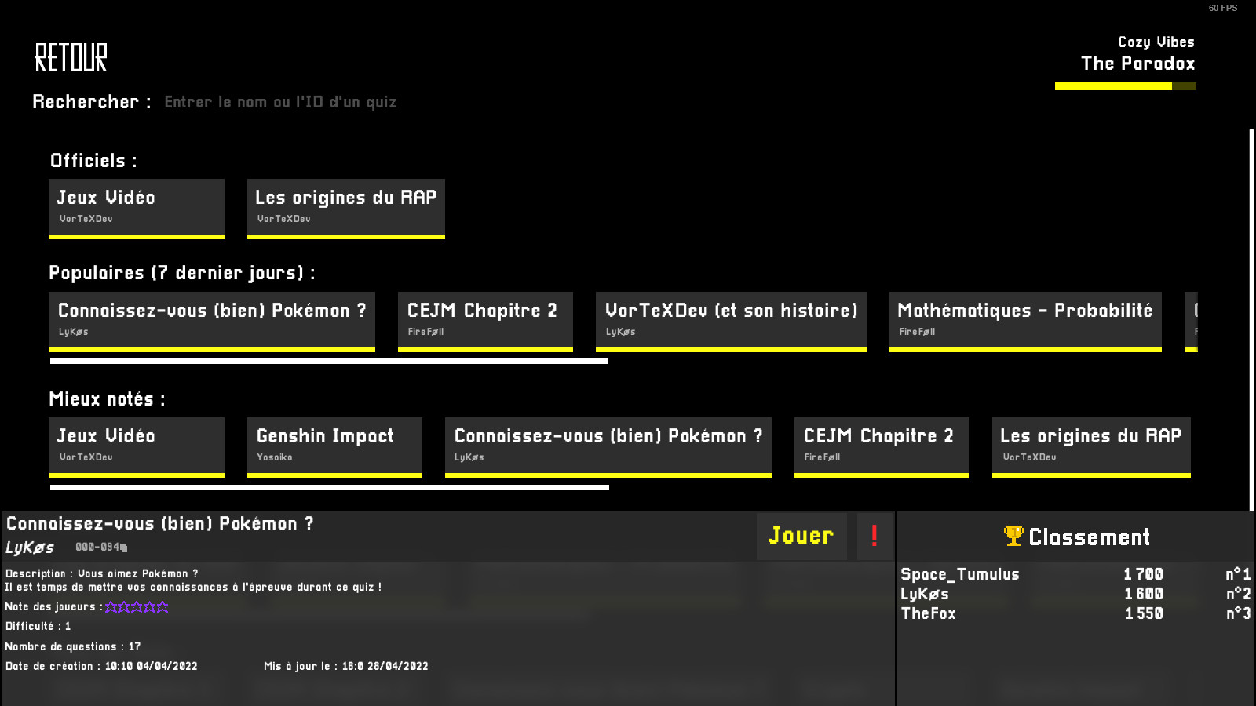Click the search field next to Rechercher
The image size is (1256, 706).
coord(280,101)
